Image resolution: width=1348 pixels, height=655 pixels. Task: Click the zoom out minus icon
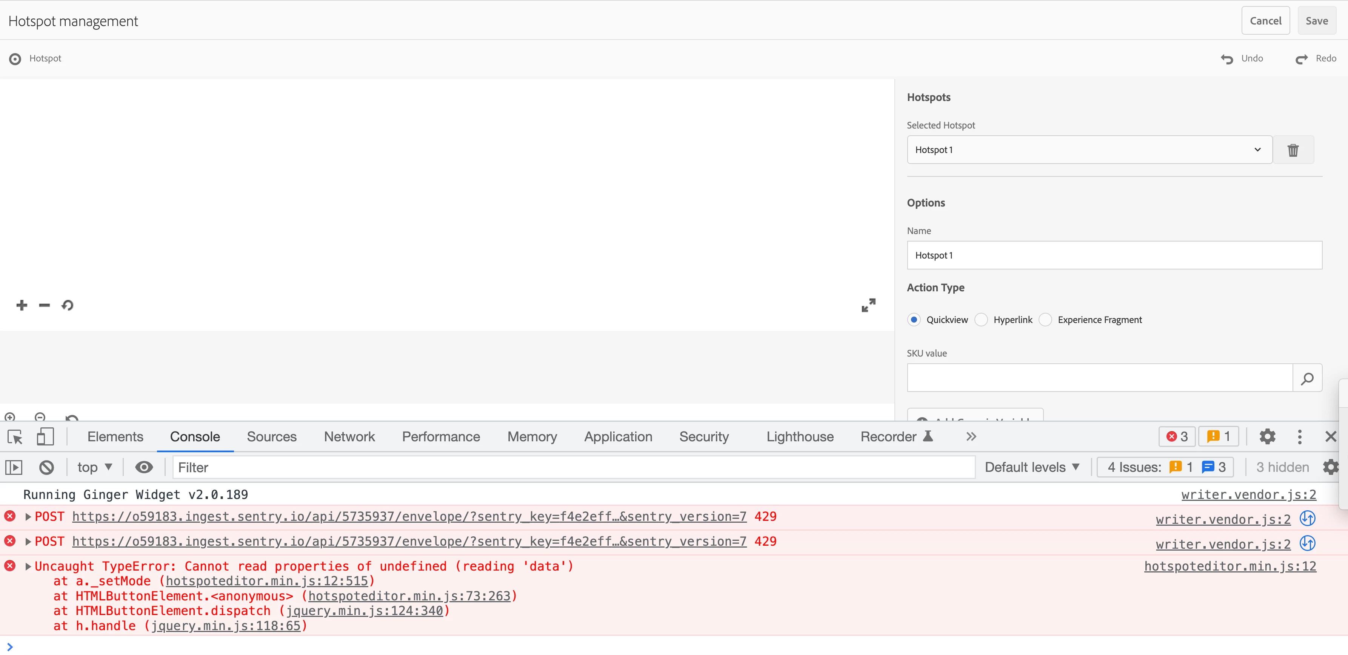coord(45,305)
